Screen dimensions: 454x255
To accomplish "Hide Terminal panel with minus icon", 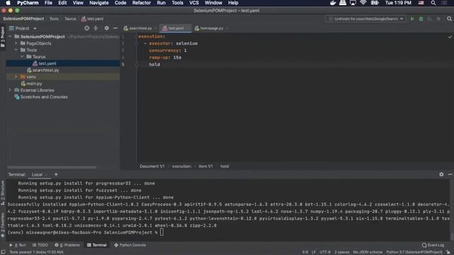I will [x=450, y=174].
